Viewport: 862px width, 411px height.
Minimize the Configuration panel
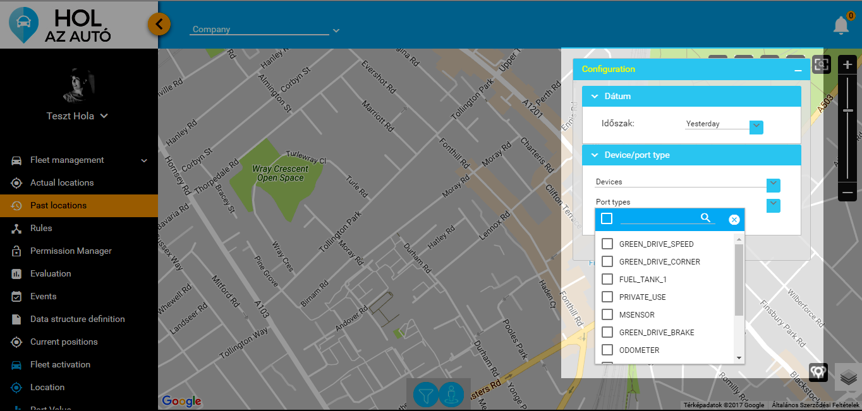point(799,71)
